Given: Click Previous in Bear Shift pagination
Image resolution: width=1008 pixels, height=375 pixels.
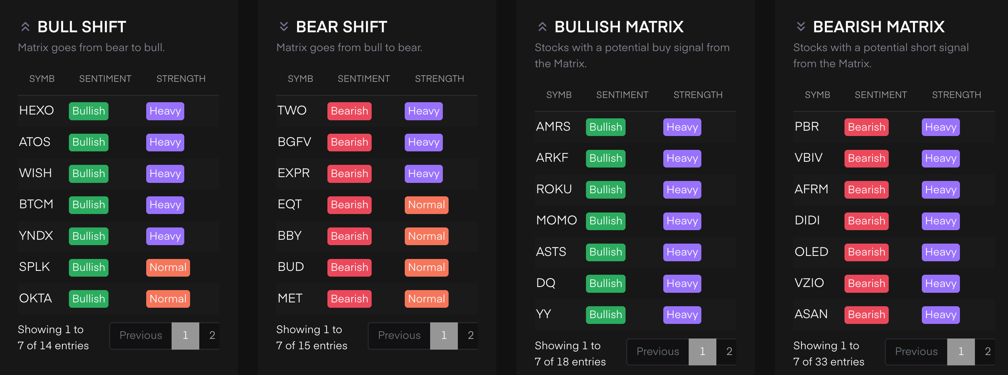Looking at the screenshot, I should pyautogui.click(x=399, y=335).
